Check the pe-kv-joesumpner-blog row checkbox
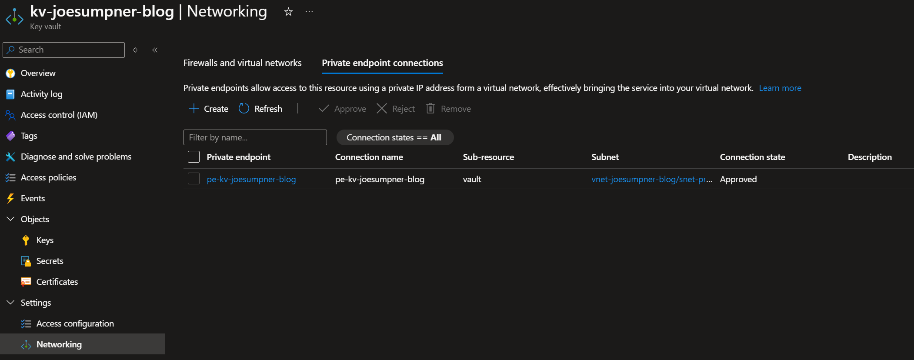914x360 pixels. (x=193, y=179)
